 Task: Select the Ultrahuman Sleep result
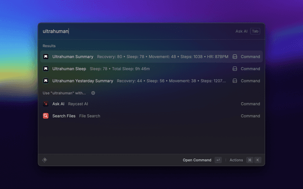pyautogui.click(x=69, y=69)
